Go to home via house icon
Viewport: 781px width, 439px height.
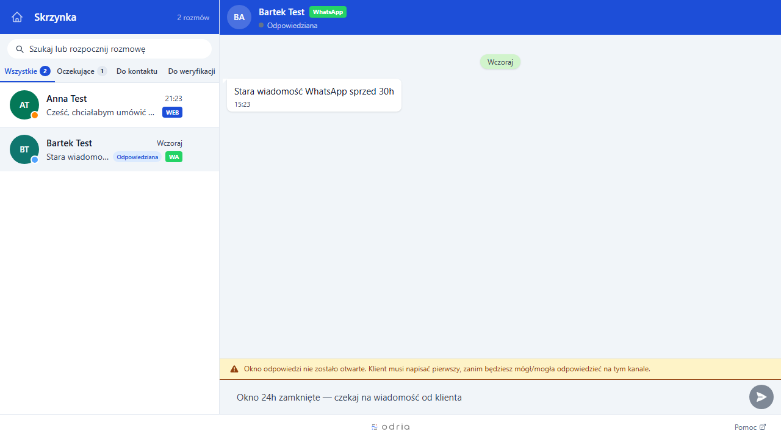17,17
